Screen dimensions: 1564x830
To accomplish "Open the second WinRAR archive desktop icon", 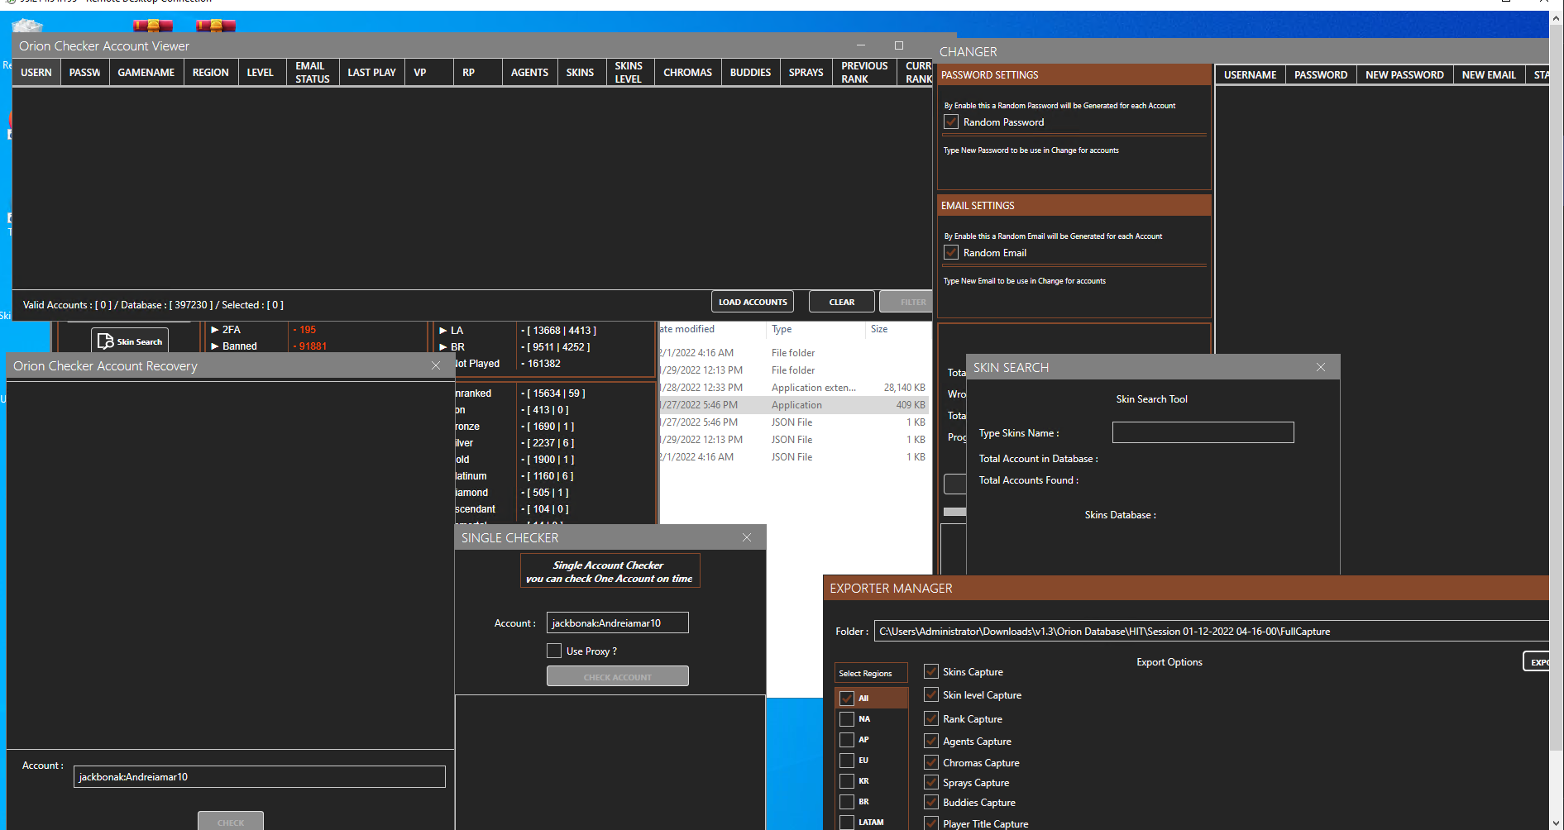I will pyautogui.click(x=216, y=25).
